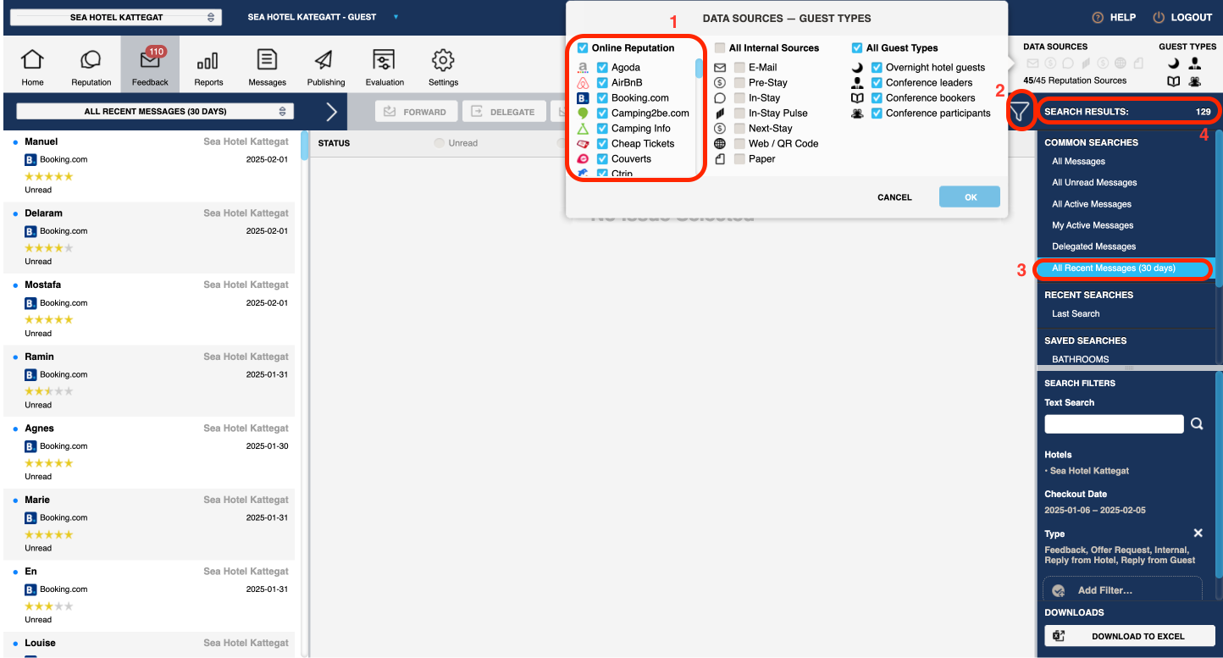Open the Reports bar chart icon
The image size is (1223, 658).
click(208, 60)
